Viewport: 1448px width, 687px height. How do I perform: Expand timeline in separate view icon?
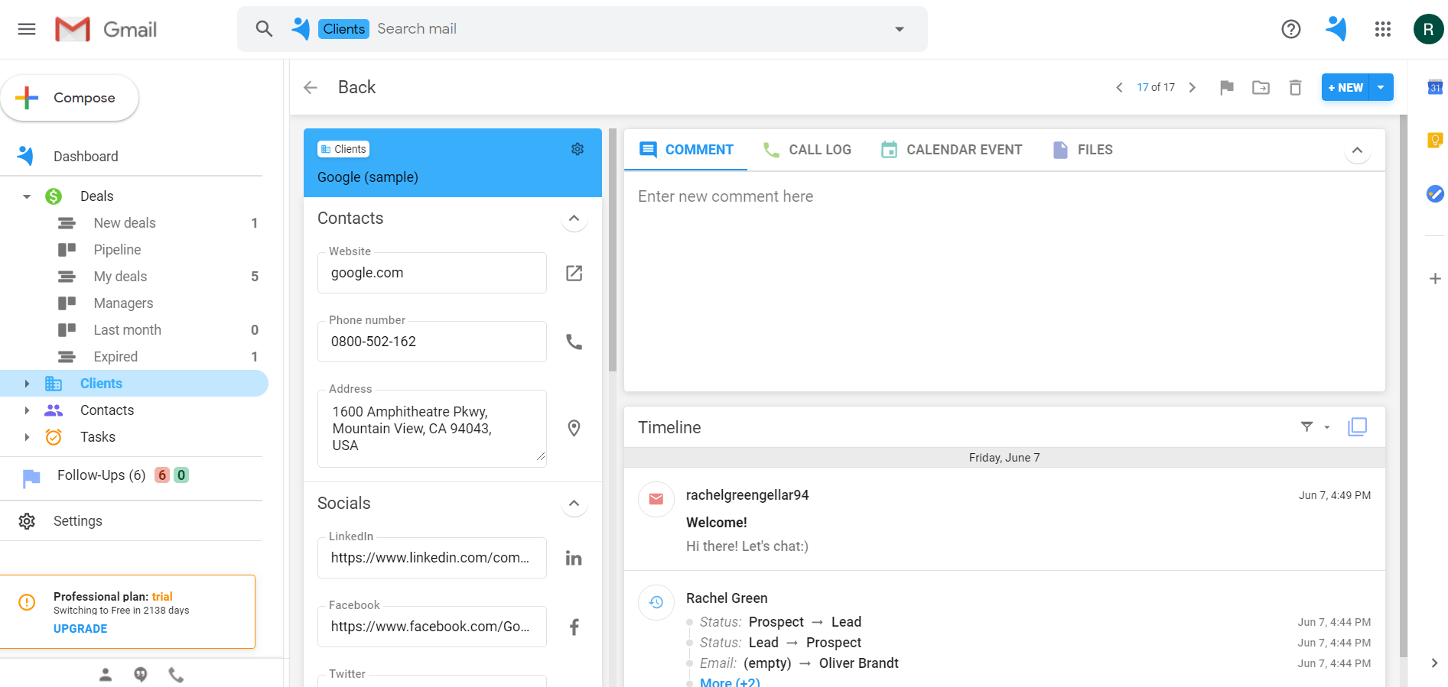pyautogui.click(x=1357, y=426)
